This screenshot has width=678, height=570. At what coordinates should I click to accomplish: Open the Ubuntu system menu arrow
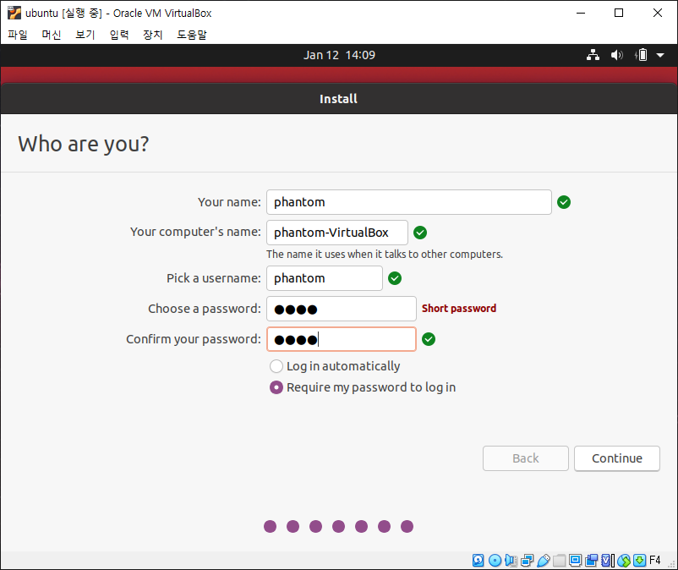pyautogui.click(x=660, y=55)
